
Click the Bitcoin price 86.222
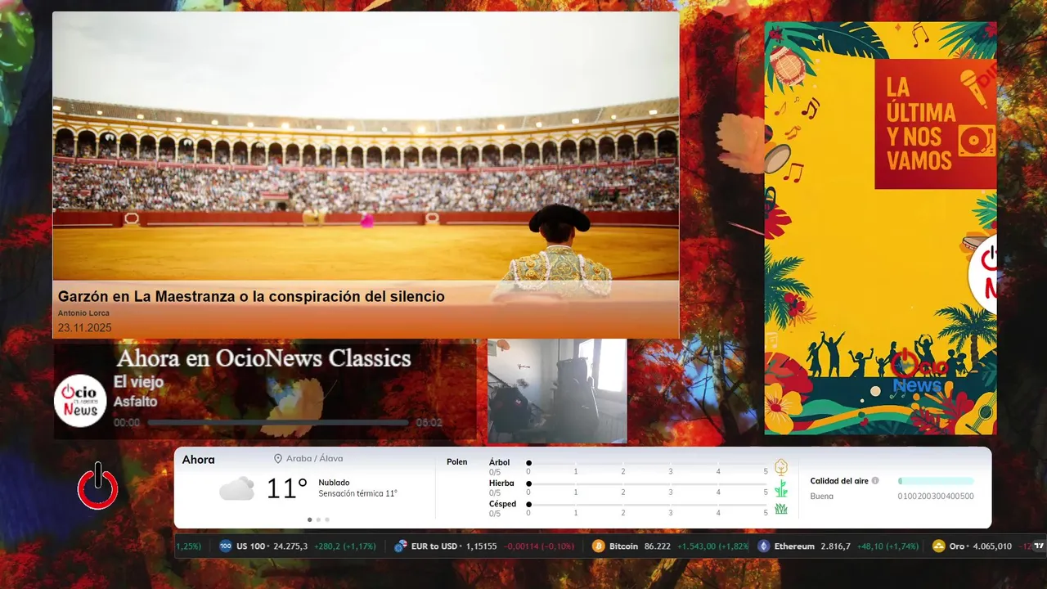click(x=658, y=546)
